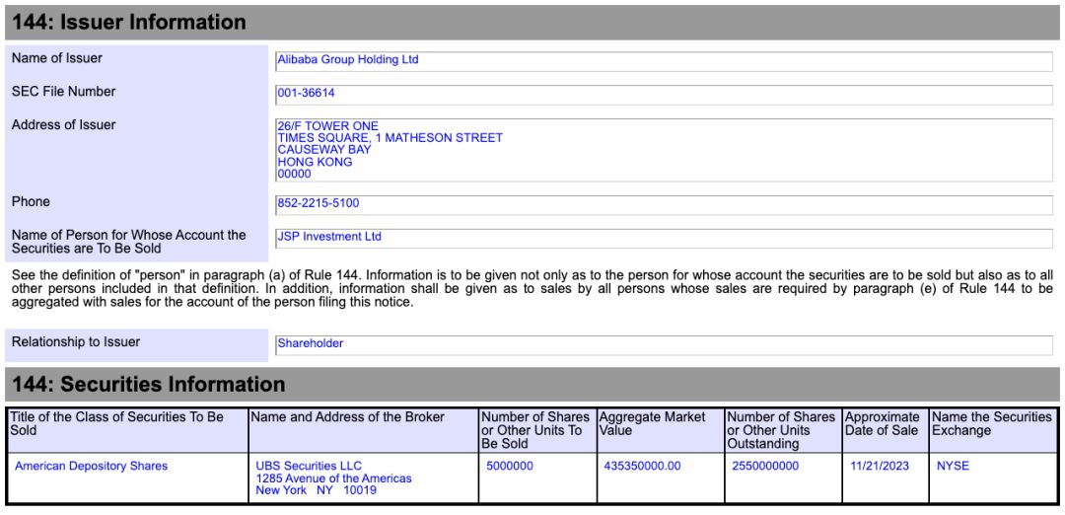Click the Name of Issuer label
The image size is (1065, 515).
57,58
